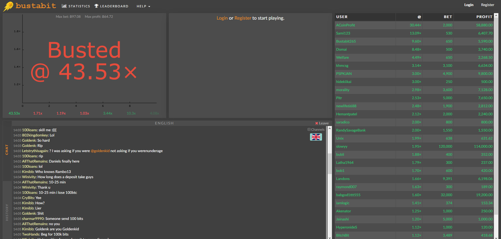Viewport: 501px width, 239px height.
Task: Open player raymond007 in the table
Action: click(346, 187)
